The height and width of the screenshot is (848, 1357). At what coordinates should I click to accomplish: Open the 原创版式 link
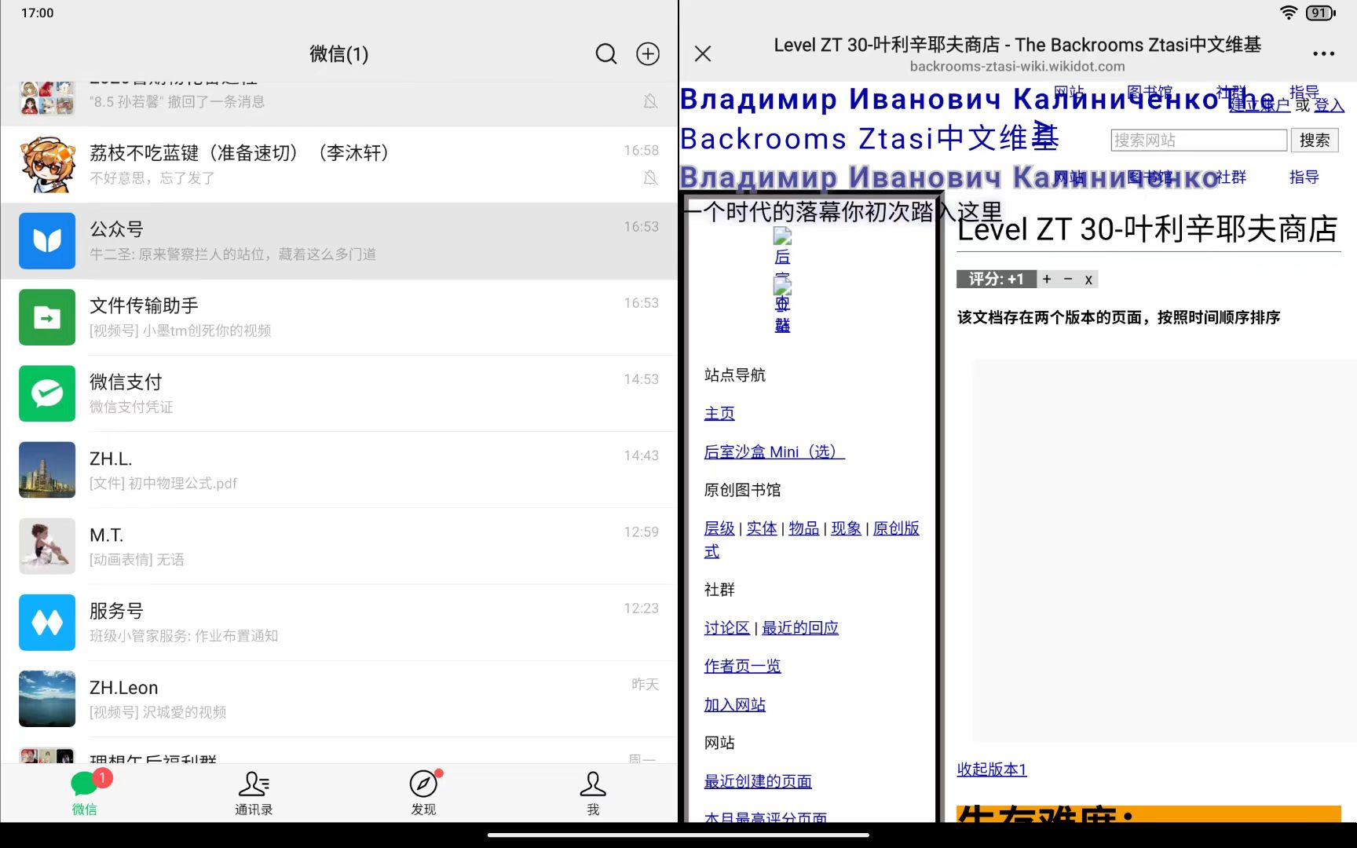click(896, 528)
